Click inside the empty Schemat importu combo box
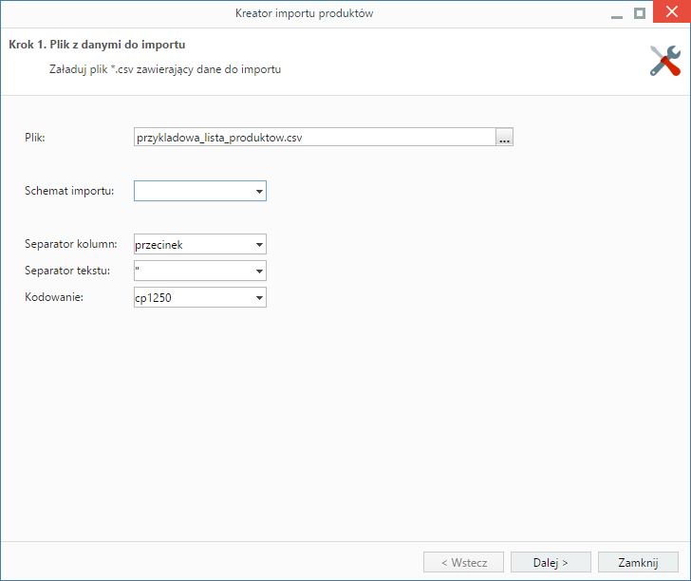Image resolution: width=691 pixels, height=581 pixels. 194,191
